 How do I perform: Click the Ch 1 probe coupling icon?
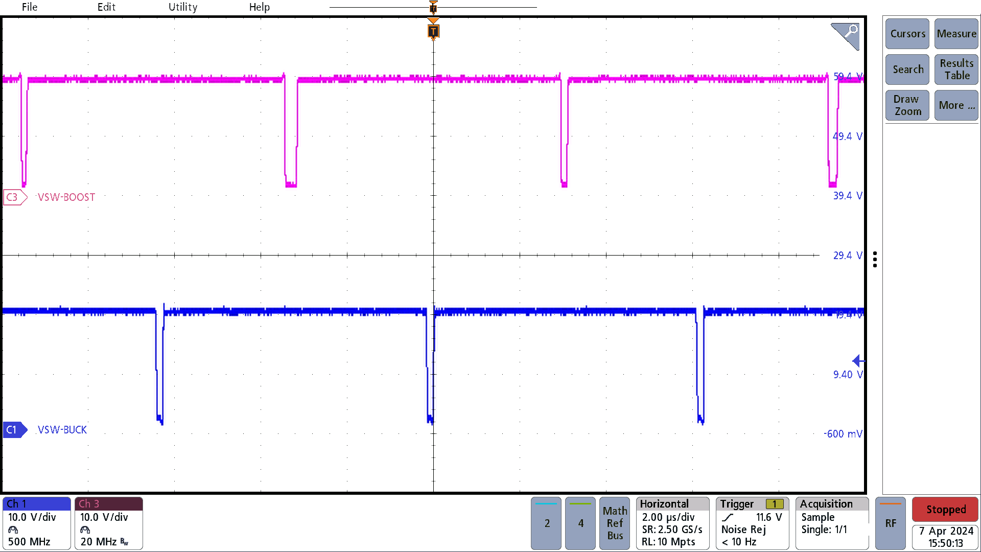(13, 530)
